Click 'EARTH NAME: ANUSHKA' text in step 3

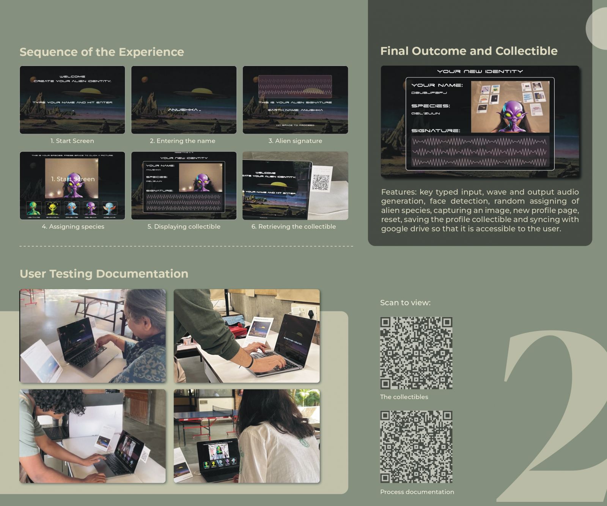295,110
